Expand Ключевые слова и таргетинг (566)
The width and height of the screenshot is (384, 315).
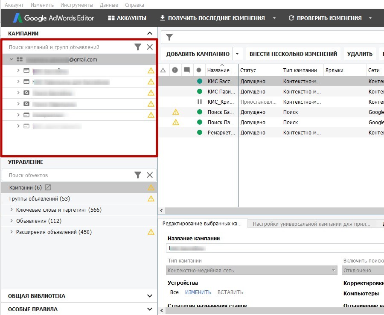pyautogui.click(x=11, y=210)
